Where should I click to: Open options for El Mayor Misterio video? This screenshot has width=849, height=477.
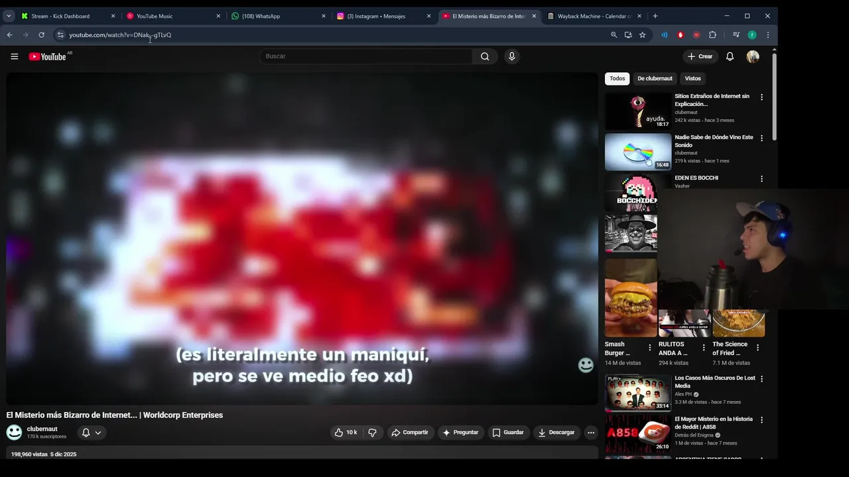pos(761,420)
